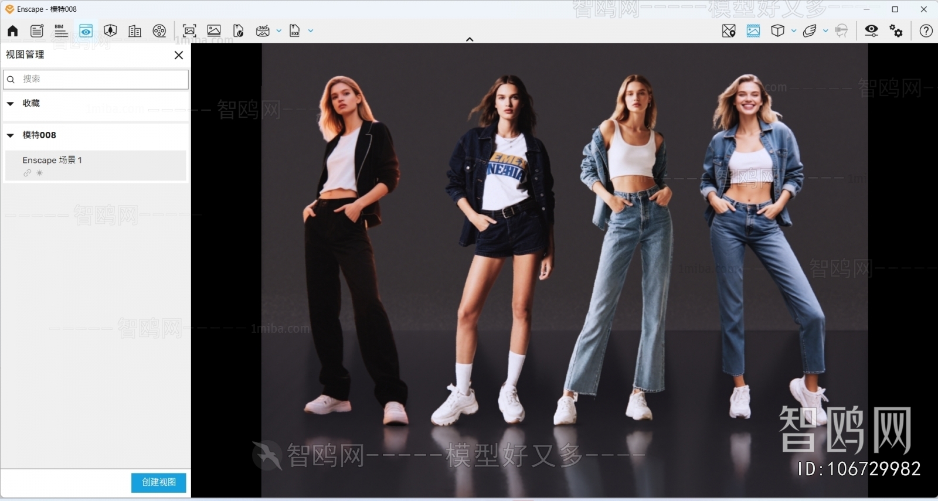Toggle the sun time icon on Enscape 场景 1
This screenshot has width=938, height=501.
[40, 173]
